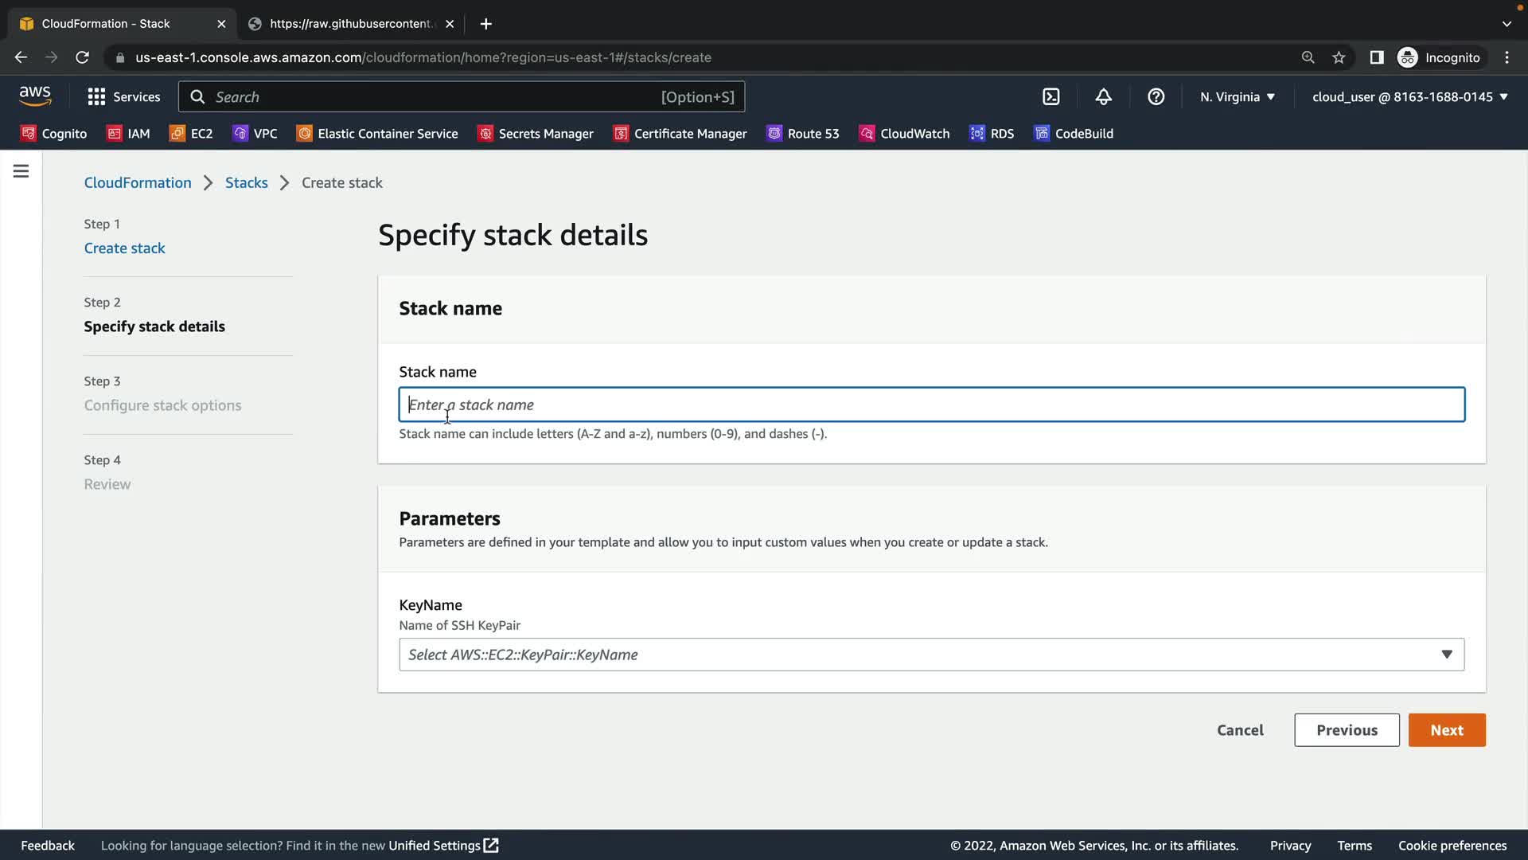Reload the current browser page
Image resolution: width=1528 pixels, height=860 pixels.
(82, 57)
